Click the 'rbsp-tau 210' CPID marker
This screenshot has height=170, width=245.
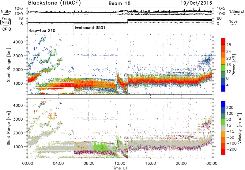[42, 30]
